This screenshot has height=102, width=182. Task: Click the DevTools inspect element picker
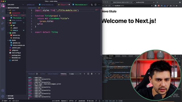point(103,56)
